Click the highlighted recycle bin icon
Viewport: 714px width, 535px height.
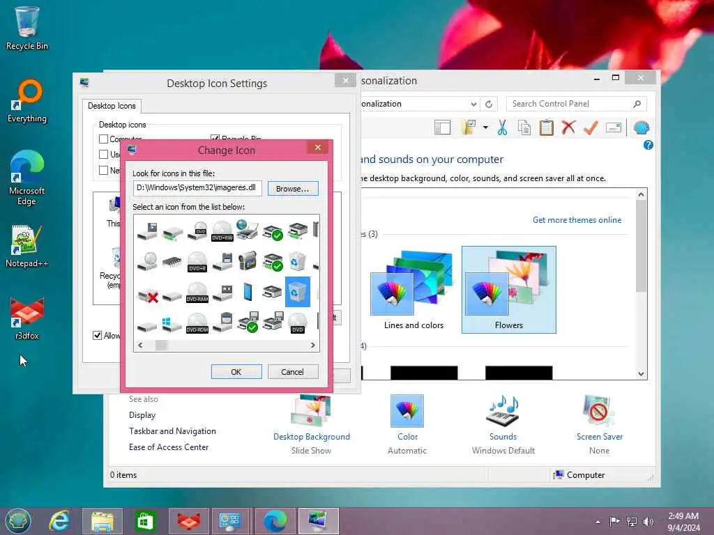(297, 292)
